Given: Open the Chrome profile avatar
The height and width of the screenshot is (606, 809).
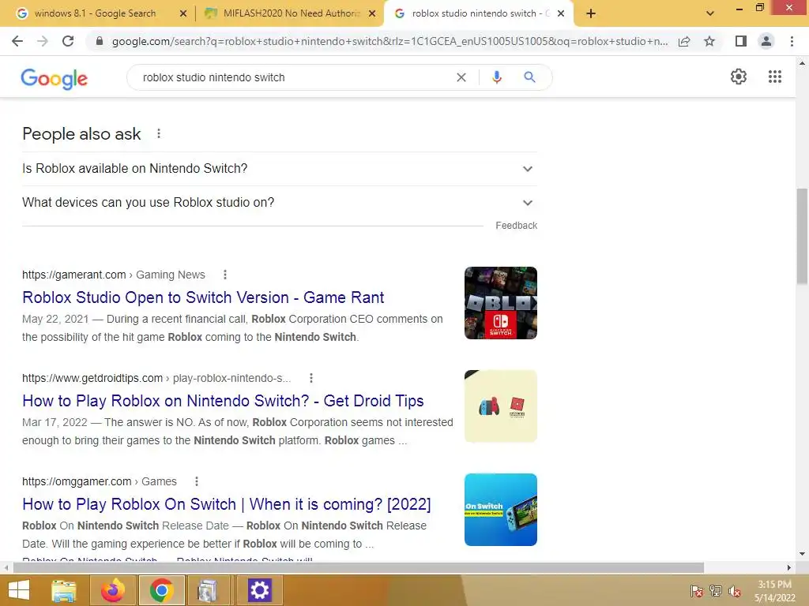Looking at the screenshot, I should pos(766,41).
